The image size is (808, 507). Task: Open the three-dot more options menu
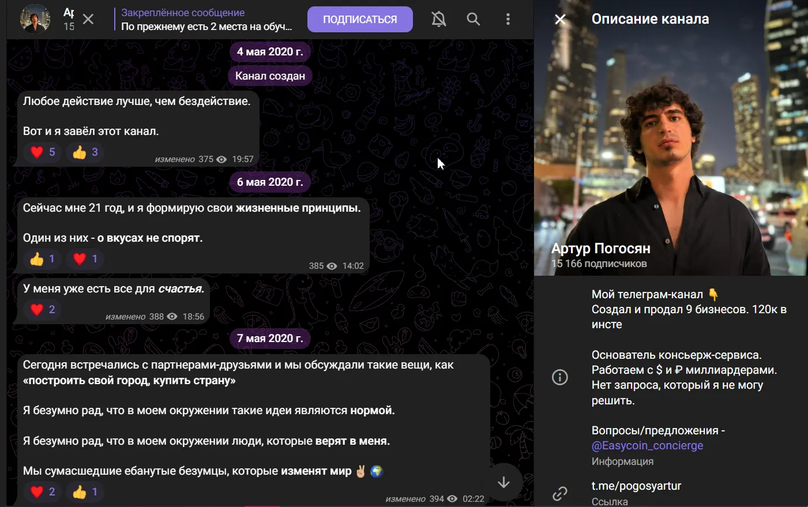508,19
